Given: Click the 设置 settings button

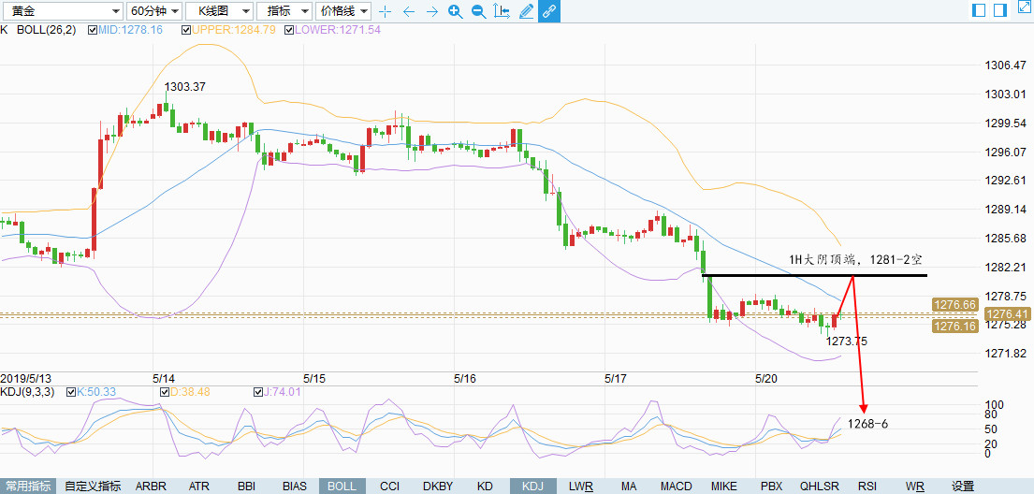Looking at the screenshot, I should click(x=963, y=486).
